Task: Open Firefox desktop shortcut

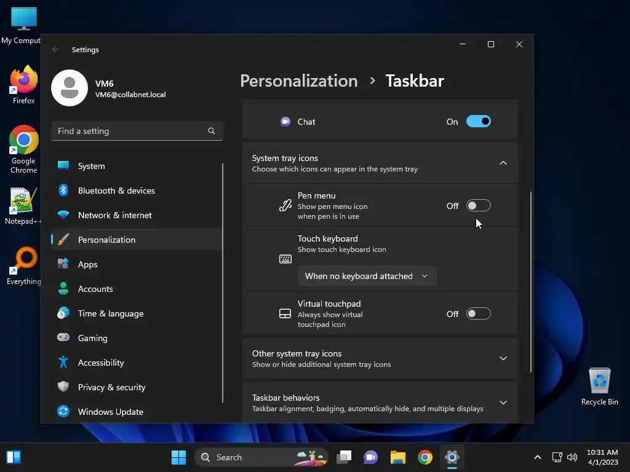Action: (23, 85)
